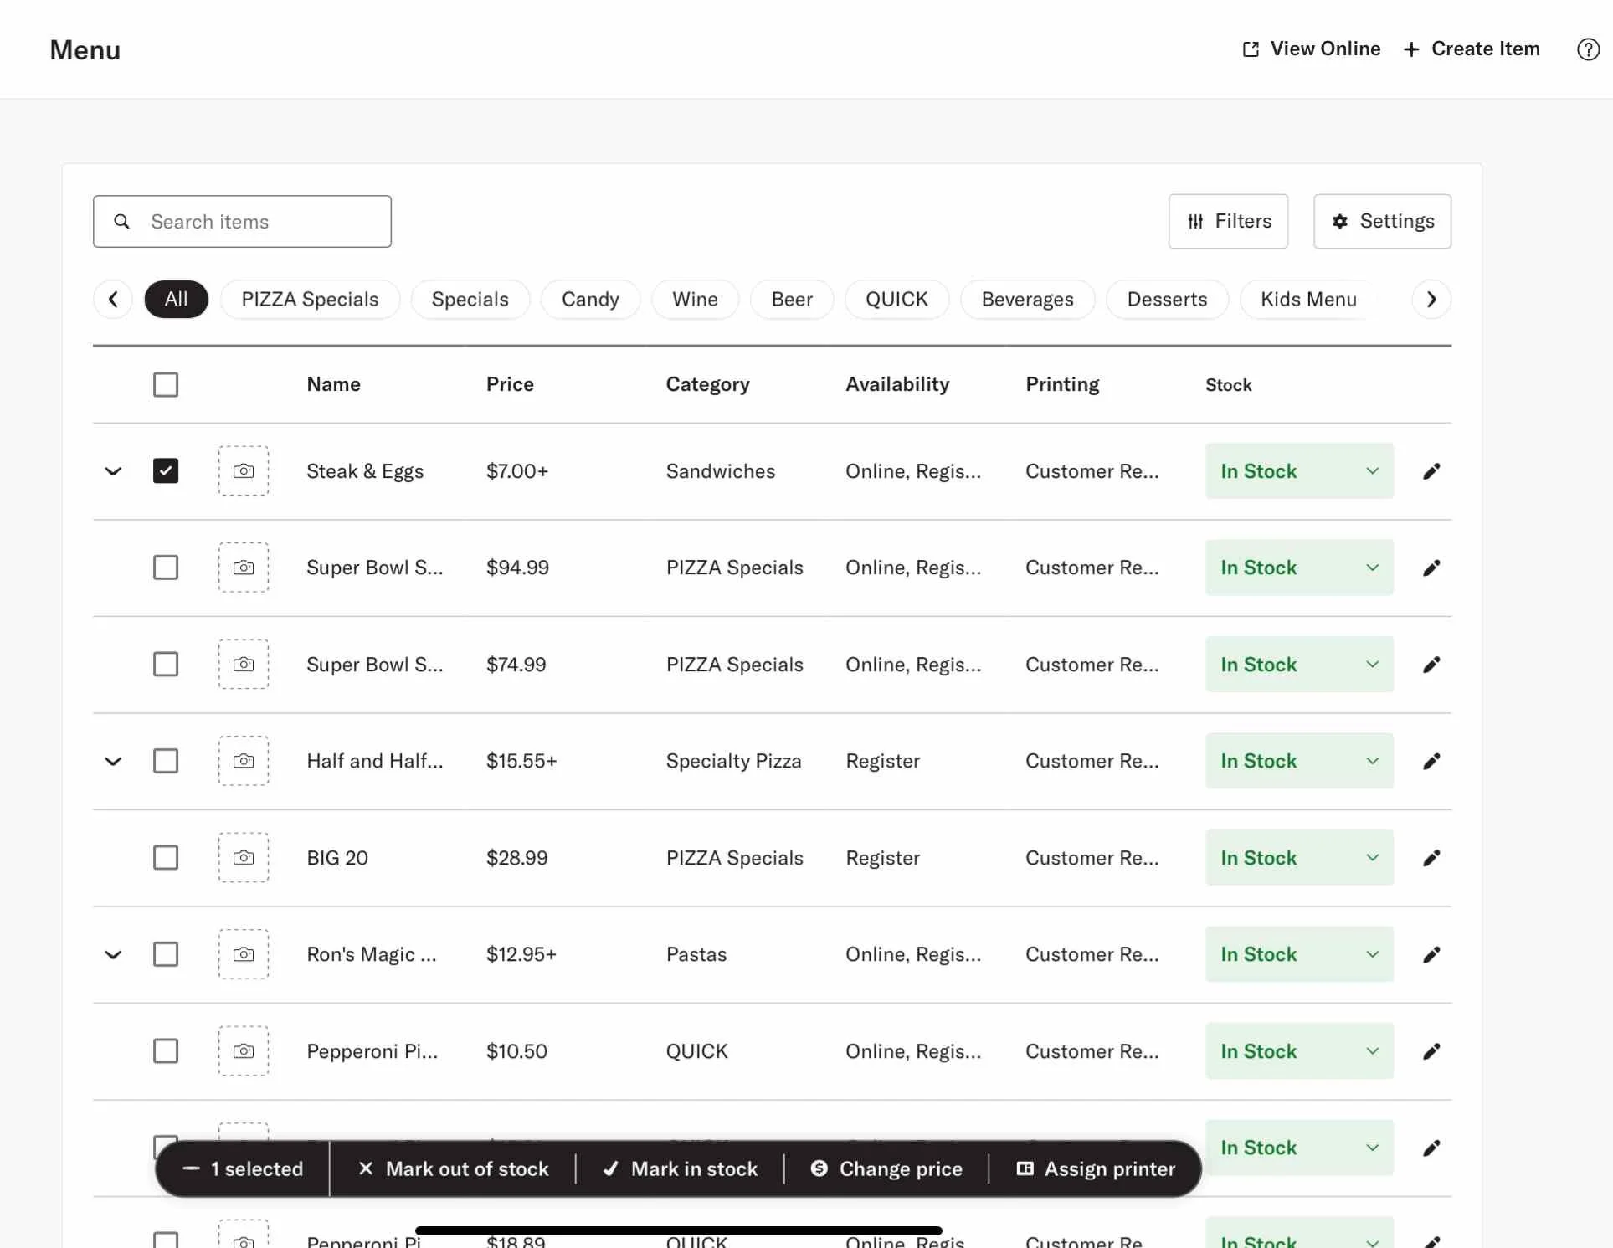
Task: Check the $74.99 Super Bowl item checkbox
Action: pos(166,665)
